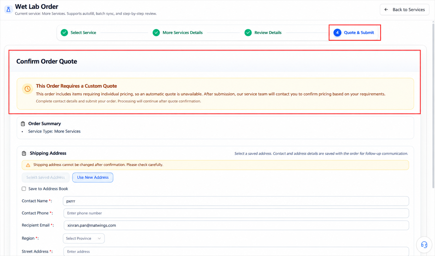Click the Street Address input field
435x256 pixels.
236,251
